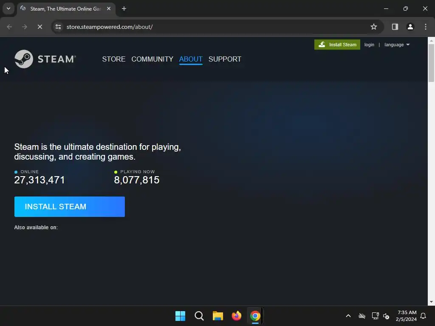Click the OneDrive cloud tray icon
The image size is (435, 326).
(362, 316)
